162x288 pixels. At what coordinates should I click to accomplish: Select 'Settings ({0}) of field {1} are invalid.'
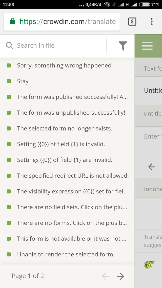[65, 160]
